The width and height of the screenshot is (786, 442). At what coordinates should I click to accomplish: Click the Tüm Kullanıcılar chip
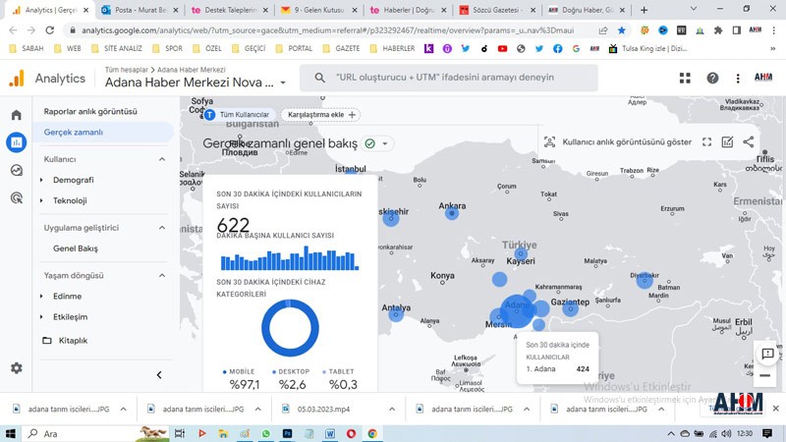coord(238,115)
